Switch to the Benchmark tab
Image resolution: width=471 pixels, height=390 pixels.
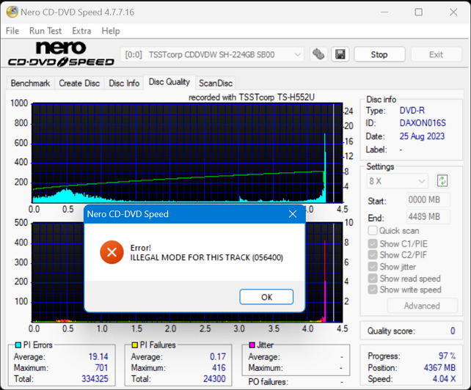tap(30, 83)
